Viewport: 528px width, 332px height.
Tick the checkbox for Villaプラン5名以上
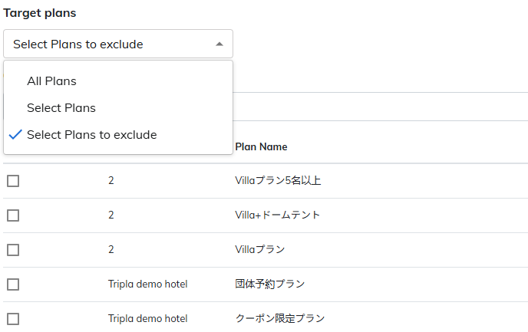[x=13, y=181]
